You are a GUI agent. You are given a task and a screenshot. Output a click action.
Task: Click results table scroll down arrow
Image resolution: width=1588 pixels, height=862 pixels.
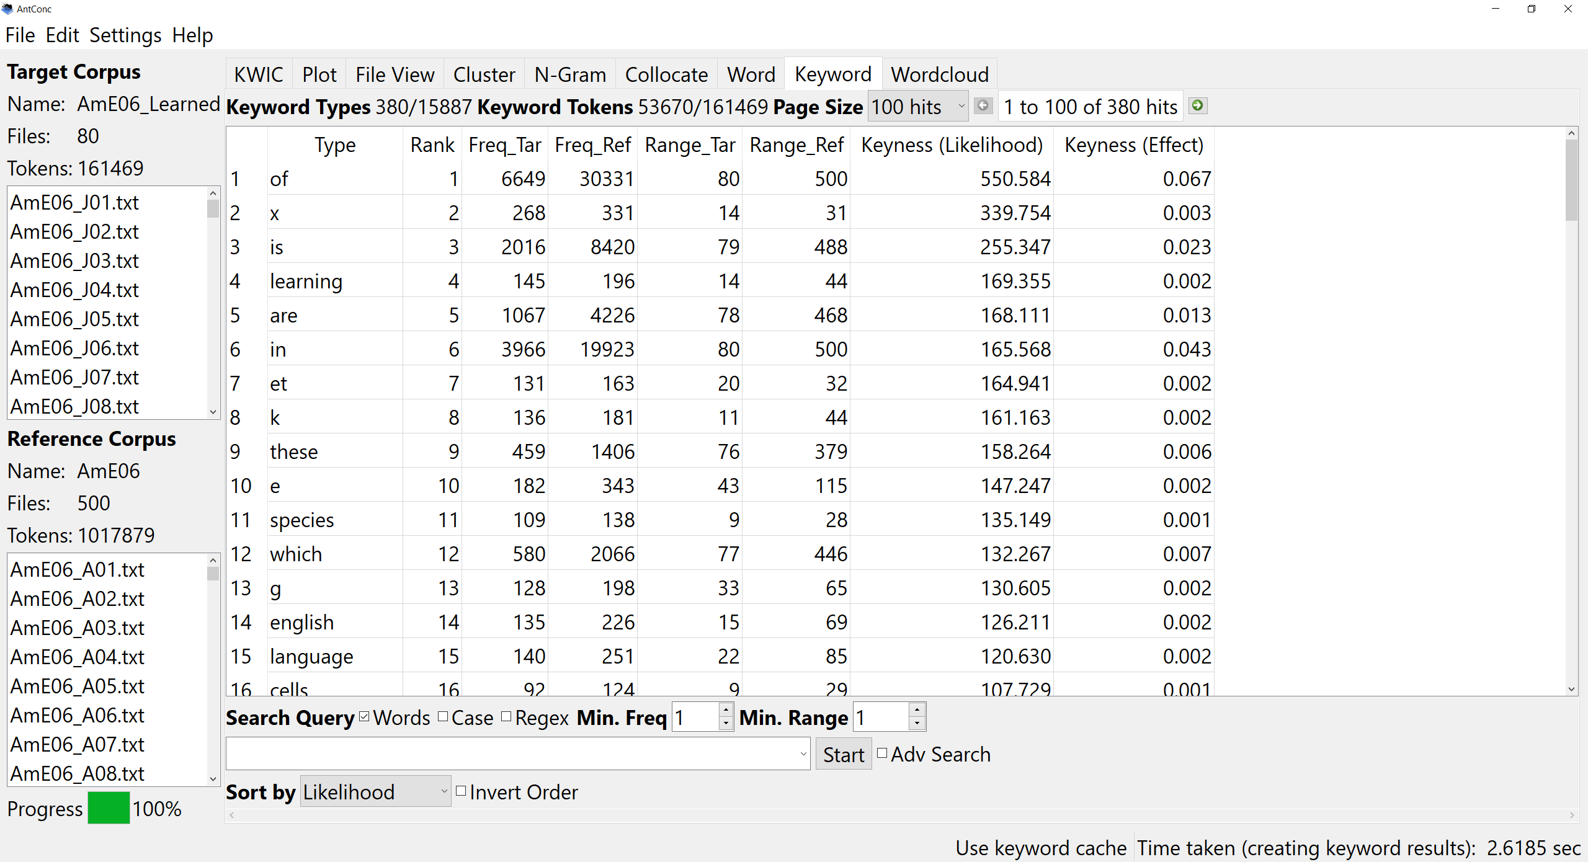[x=1571, y=688]
